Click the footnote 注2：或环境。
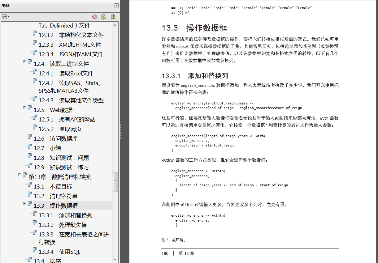The height and width of the screenshot is (263, 378). click(x=173, y=240)
